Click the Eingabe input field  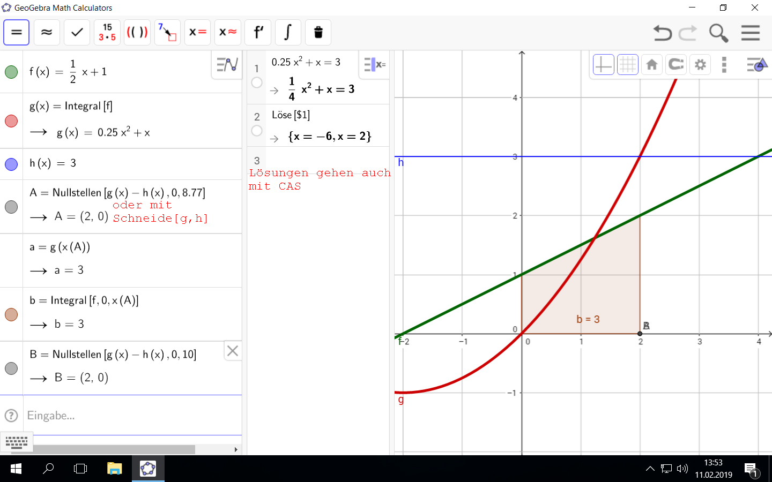[129, 416]
